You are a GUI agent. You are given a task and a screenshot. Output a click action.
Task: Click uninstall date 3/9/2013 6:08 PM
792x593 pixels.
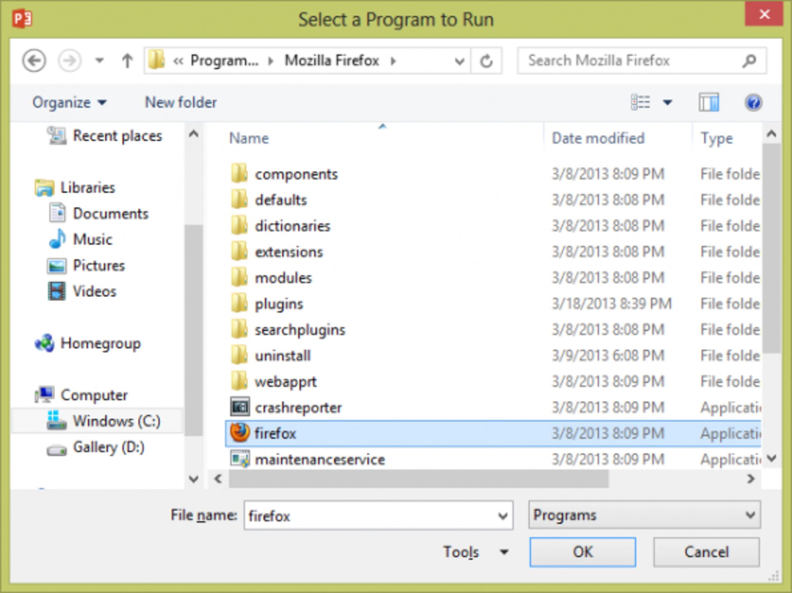tap(608, 356)
